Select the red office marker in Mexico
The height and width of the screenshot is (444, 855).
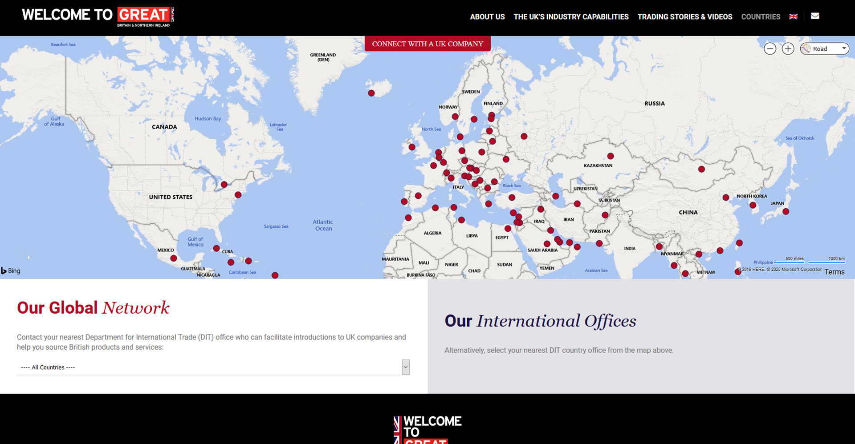[x=174, y=258]
